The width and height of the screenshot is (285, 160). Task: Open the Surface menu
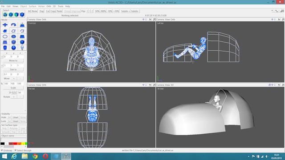(x=33, y=6)
